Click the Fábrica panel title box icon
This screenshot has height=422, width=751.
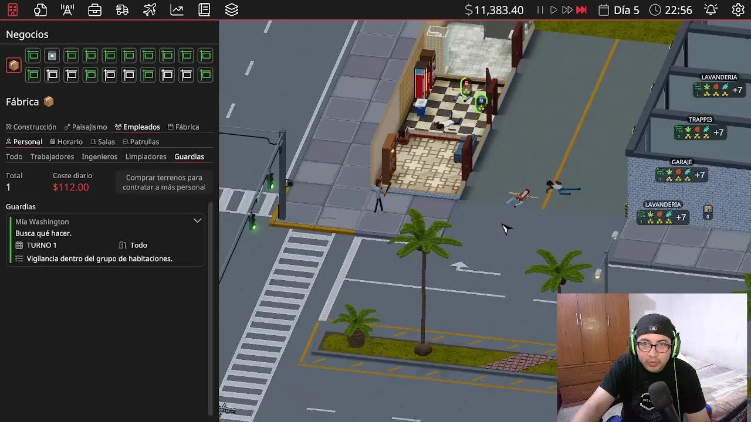[49, 101]
